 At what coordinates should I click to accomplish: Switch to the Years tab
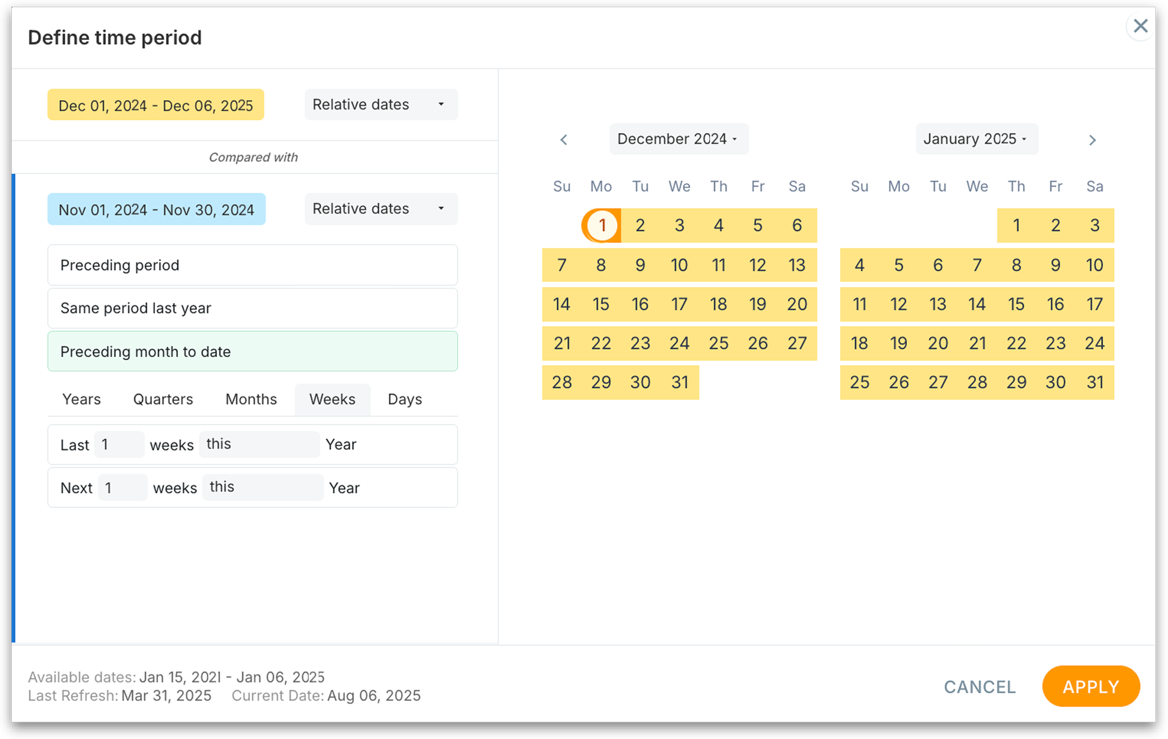coord(82,400)
